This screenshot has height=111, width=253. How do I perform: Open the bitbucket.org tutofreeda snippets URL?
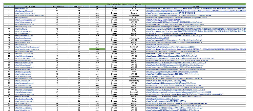[x=178, y=92]
